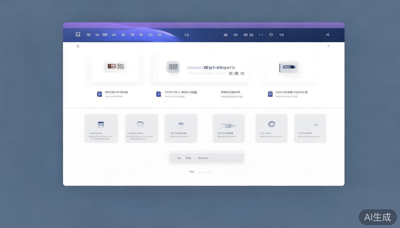Click the leftmost button in the bottom action bar

click(179, 158)
